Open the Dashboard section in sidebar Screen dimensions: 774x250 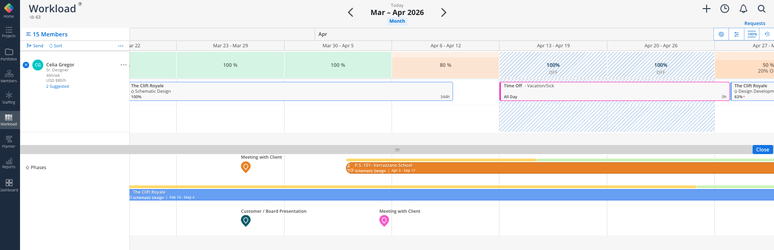point(9,185)
